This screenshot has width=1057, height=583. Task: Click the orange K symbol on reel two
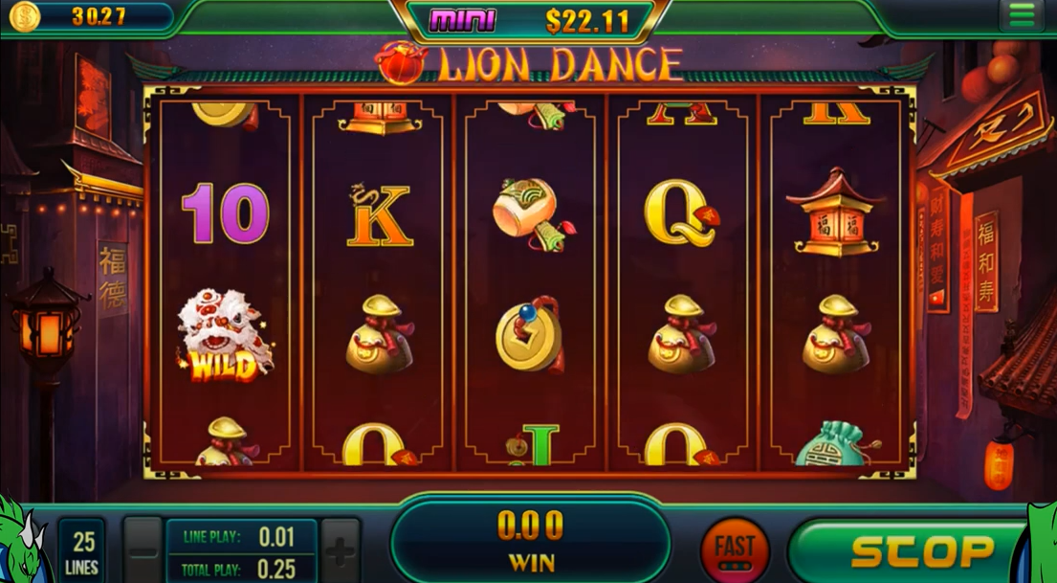click(x=378, y=214)
